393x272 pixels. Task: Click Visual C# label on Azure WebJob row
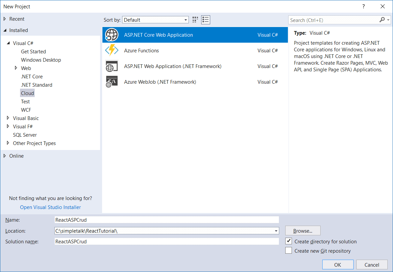click(x=268, y=82)
